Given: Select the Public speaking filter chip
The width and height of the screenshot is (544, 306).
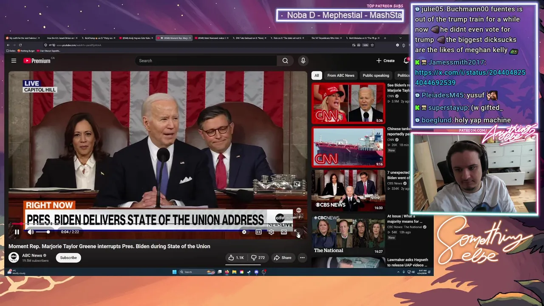Looking at the screenshot, I should point(376,75).
